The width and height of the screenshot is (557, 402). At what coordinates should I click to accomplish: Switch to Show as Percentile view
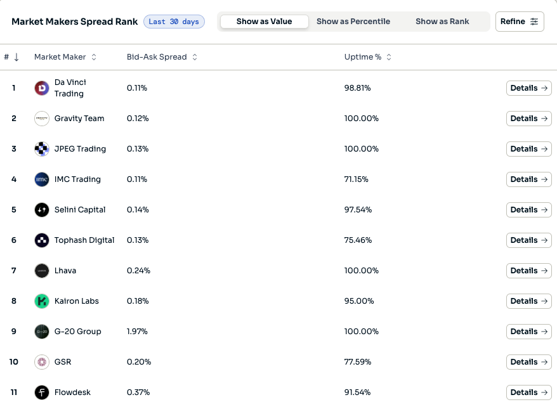[353, 22]
